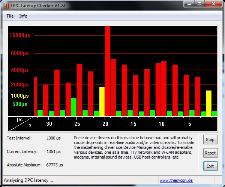225x187 pixels.
Task: Reset the latency measurements
Action: [210, 153]
